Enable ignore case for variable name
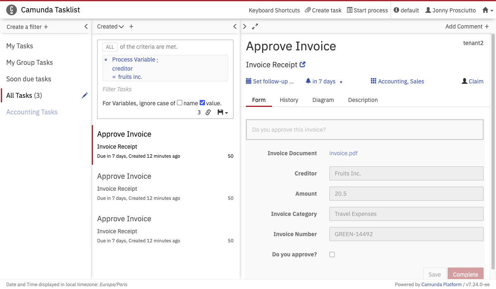 click(x=179, y=103)
